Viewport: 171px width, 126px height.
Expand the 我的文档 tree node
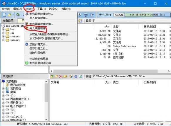(4, 88)
